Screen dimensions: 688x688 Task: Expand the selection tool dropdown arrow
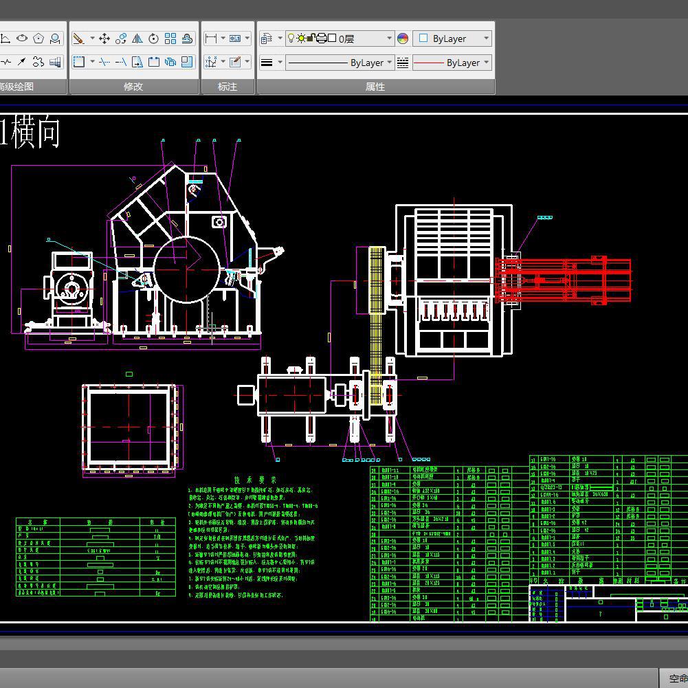coord(92,61)
